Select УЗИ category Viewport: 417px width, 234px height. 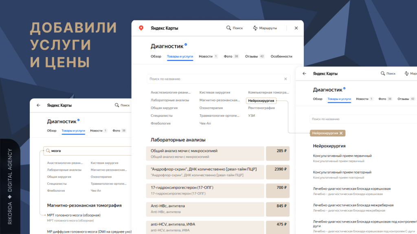point(251,115)
